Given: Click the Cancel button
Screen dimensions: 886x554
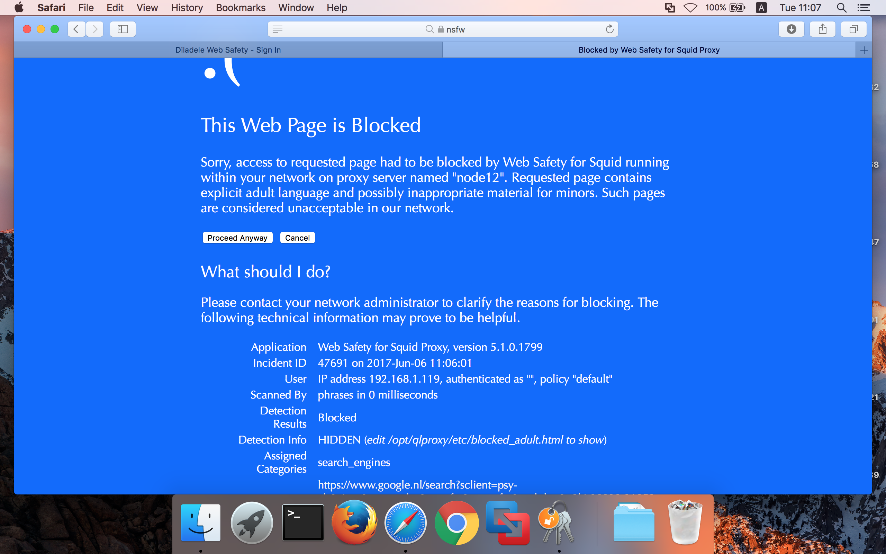Looking at the screenshot, I should click(297, 238).
